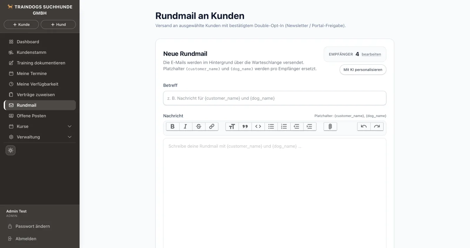The width and height of the screenshot is (470, 248).
Task: Click Mit KI personalisieren button
Action: [363, 70]
